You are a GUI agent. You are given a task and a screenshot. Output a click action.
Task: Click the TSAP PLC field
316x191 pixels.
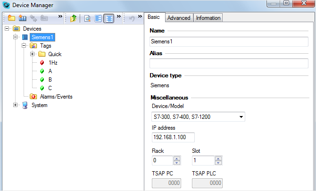[x=207, y=183]
